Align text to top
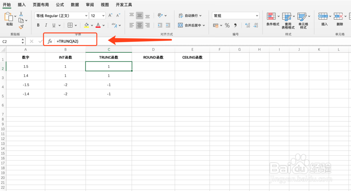351x191 pixels. pyautogui.click(x=132, y=15)
